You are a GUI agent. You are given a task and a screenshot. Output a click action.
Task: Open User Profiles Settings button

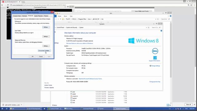pyautogui.click(x=46, y=36)
